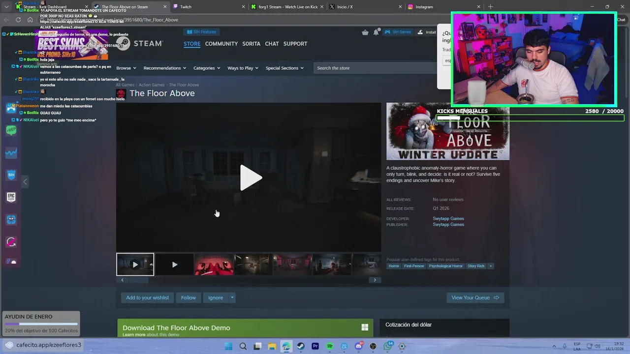Click the SIH Features button
This screenshot has width=630, height=354.
click(202, 32)
